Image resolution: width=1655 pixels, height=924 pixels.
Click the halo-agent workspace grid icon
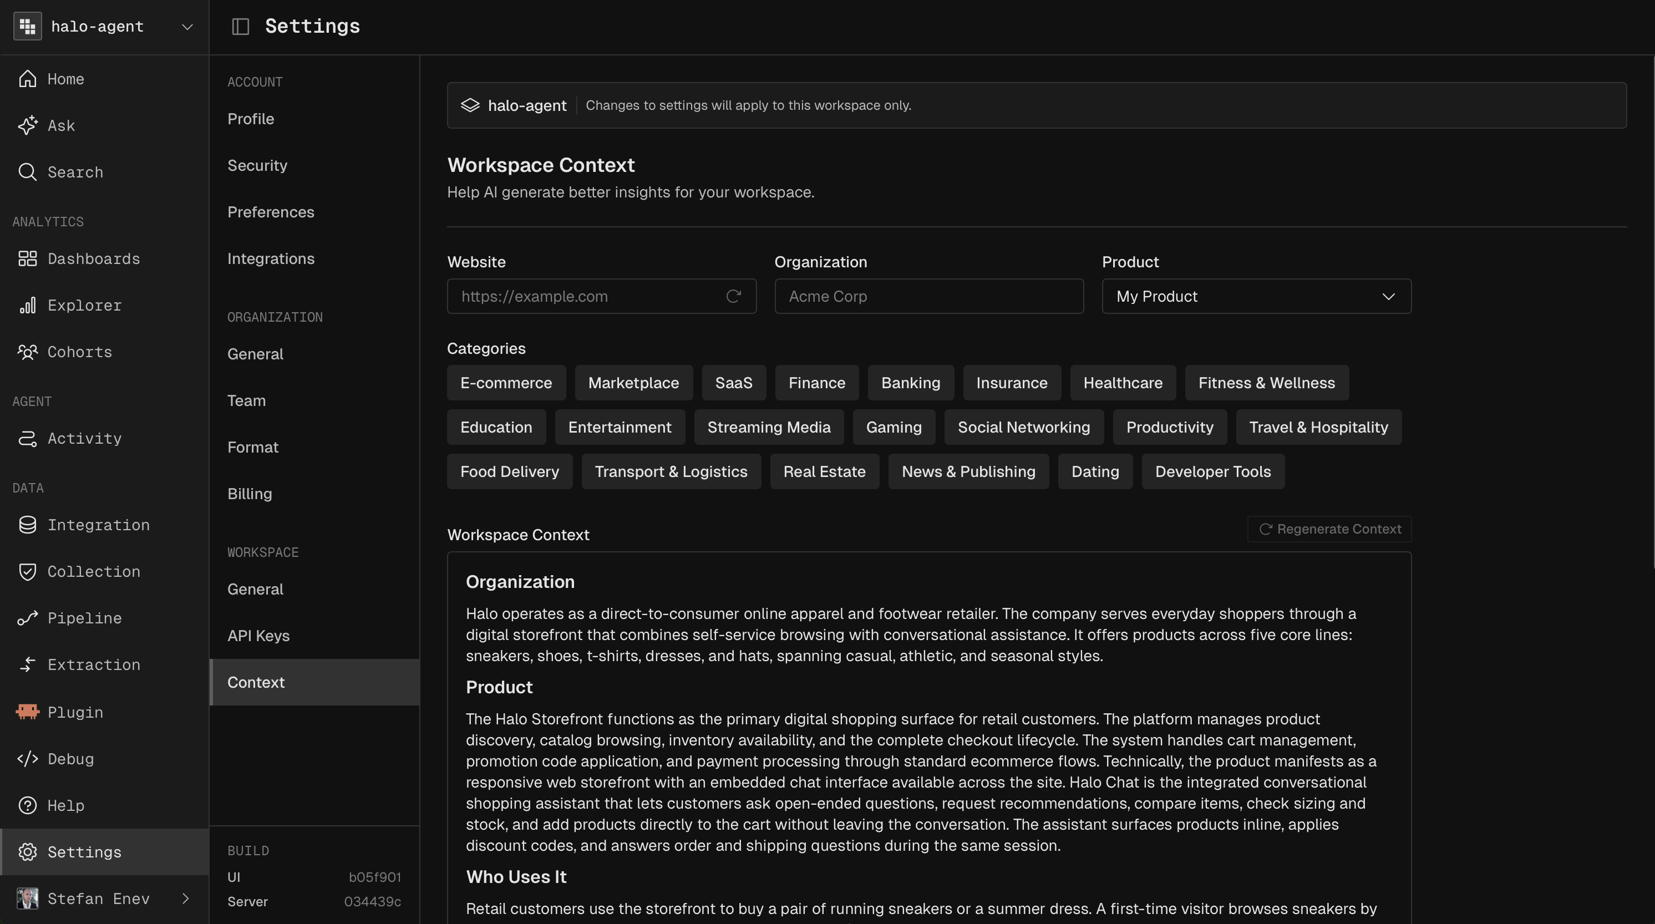[x=27, y=27]
